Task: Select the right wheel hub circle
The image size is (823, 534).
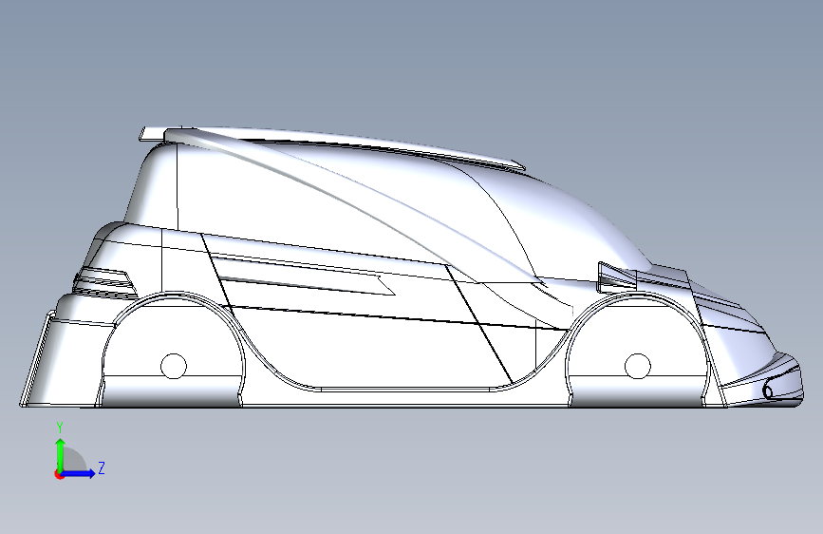Action: click(638, 366)
